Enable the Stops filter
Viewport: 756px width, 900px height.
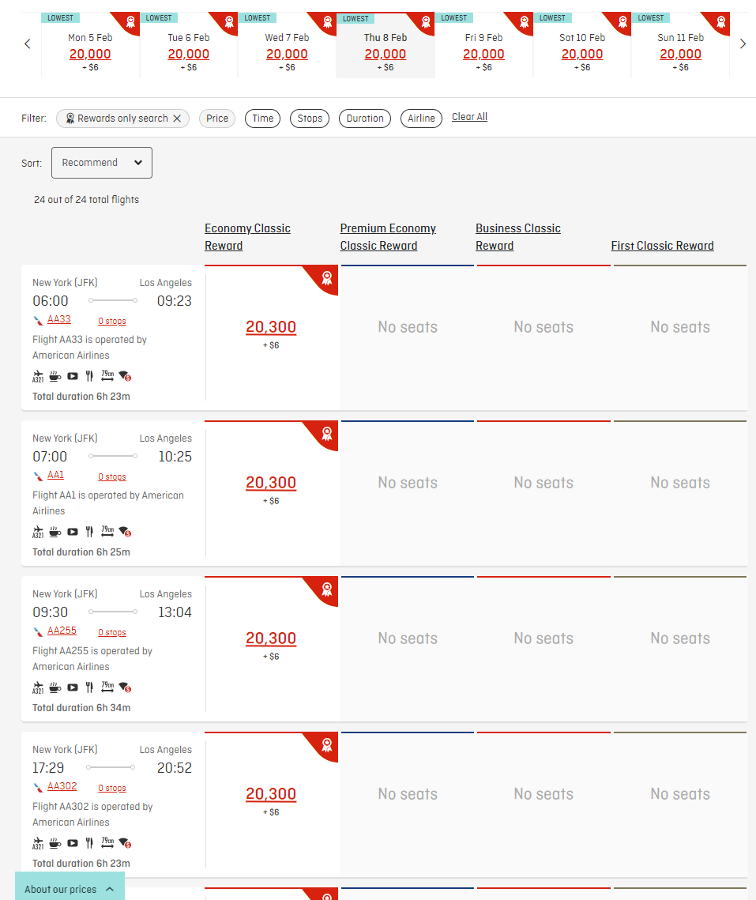point(309,118)
